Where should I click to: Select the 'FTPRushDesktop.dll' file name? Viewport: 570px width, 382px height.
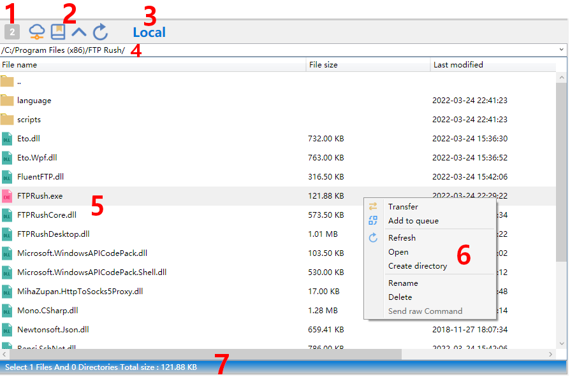click(54, 234)
